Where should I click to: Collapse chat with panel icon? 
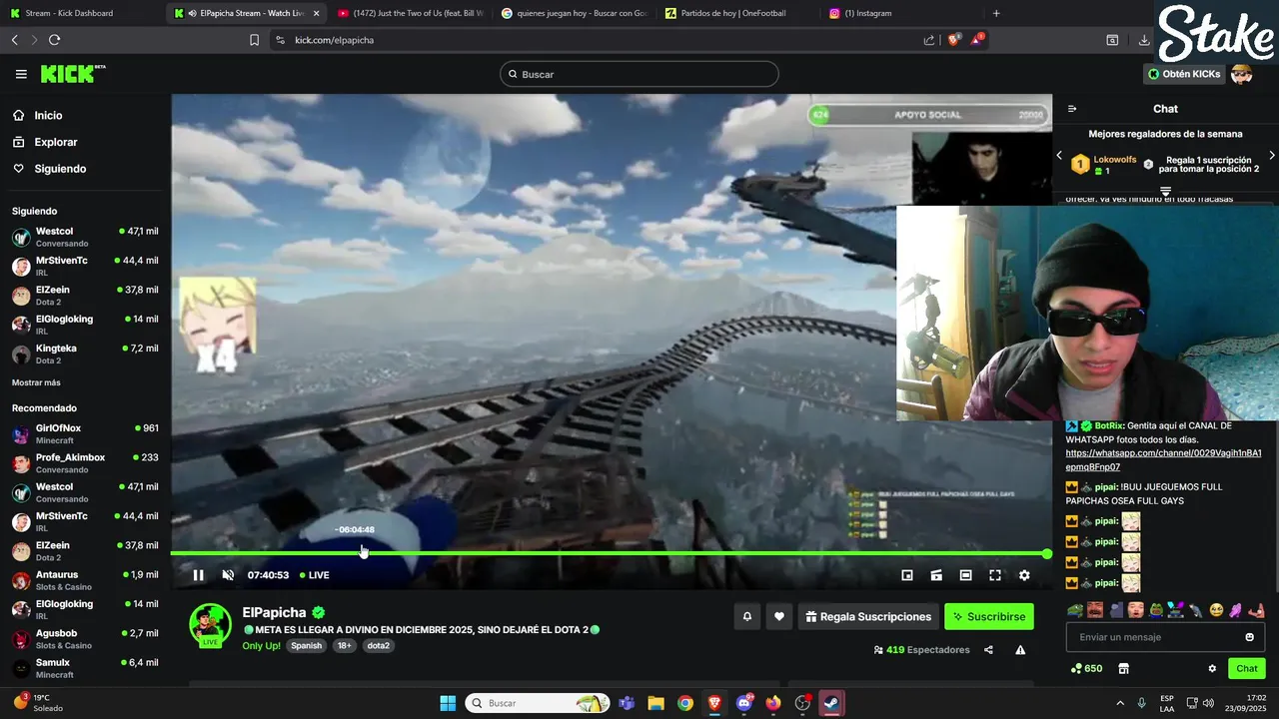tap(1072, 109)
